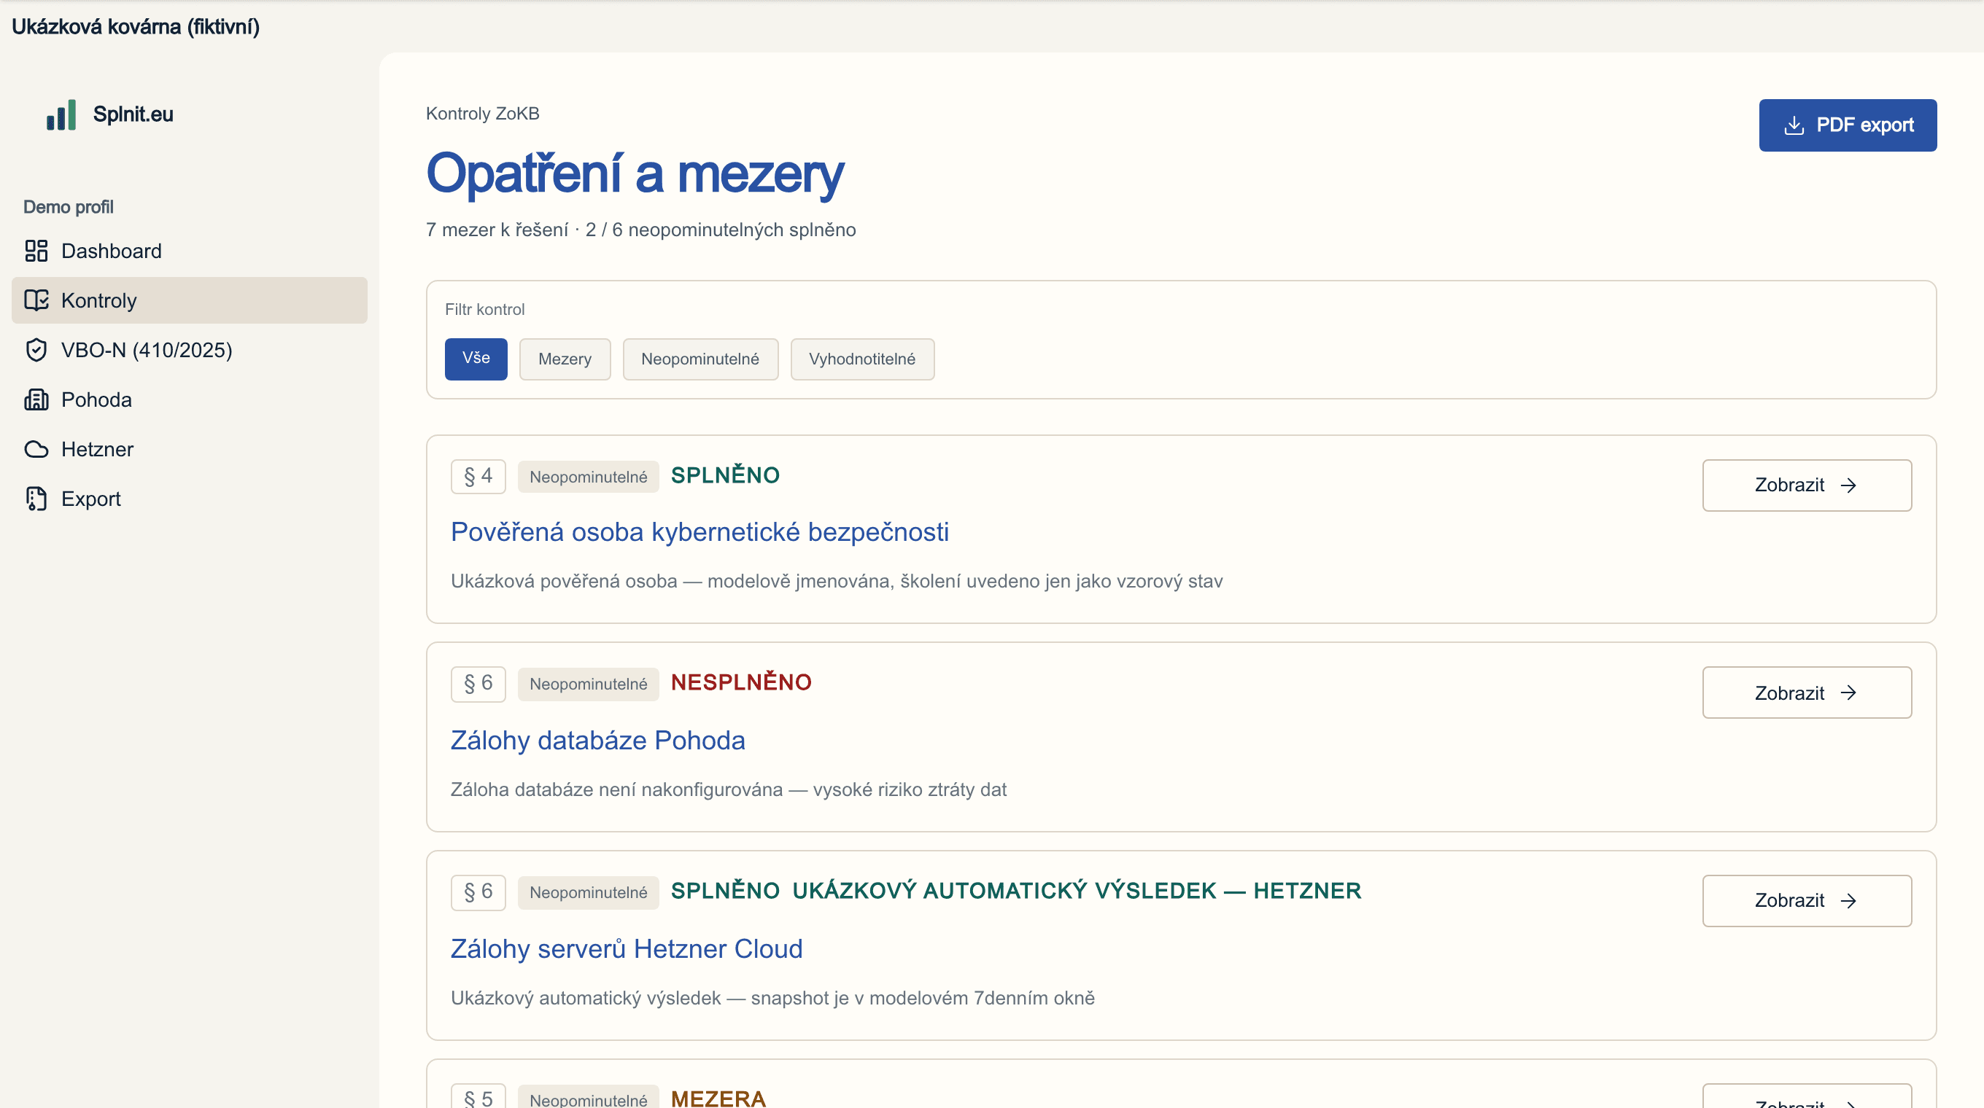Open the Zálohy serverů Hetzner Cloud title link
This screenshot has width=1984, height=1108.
(x=626, y=949)
